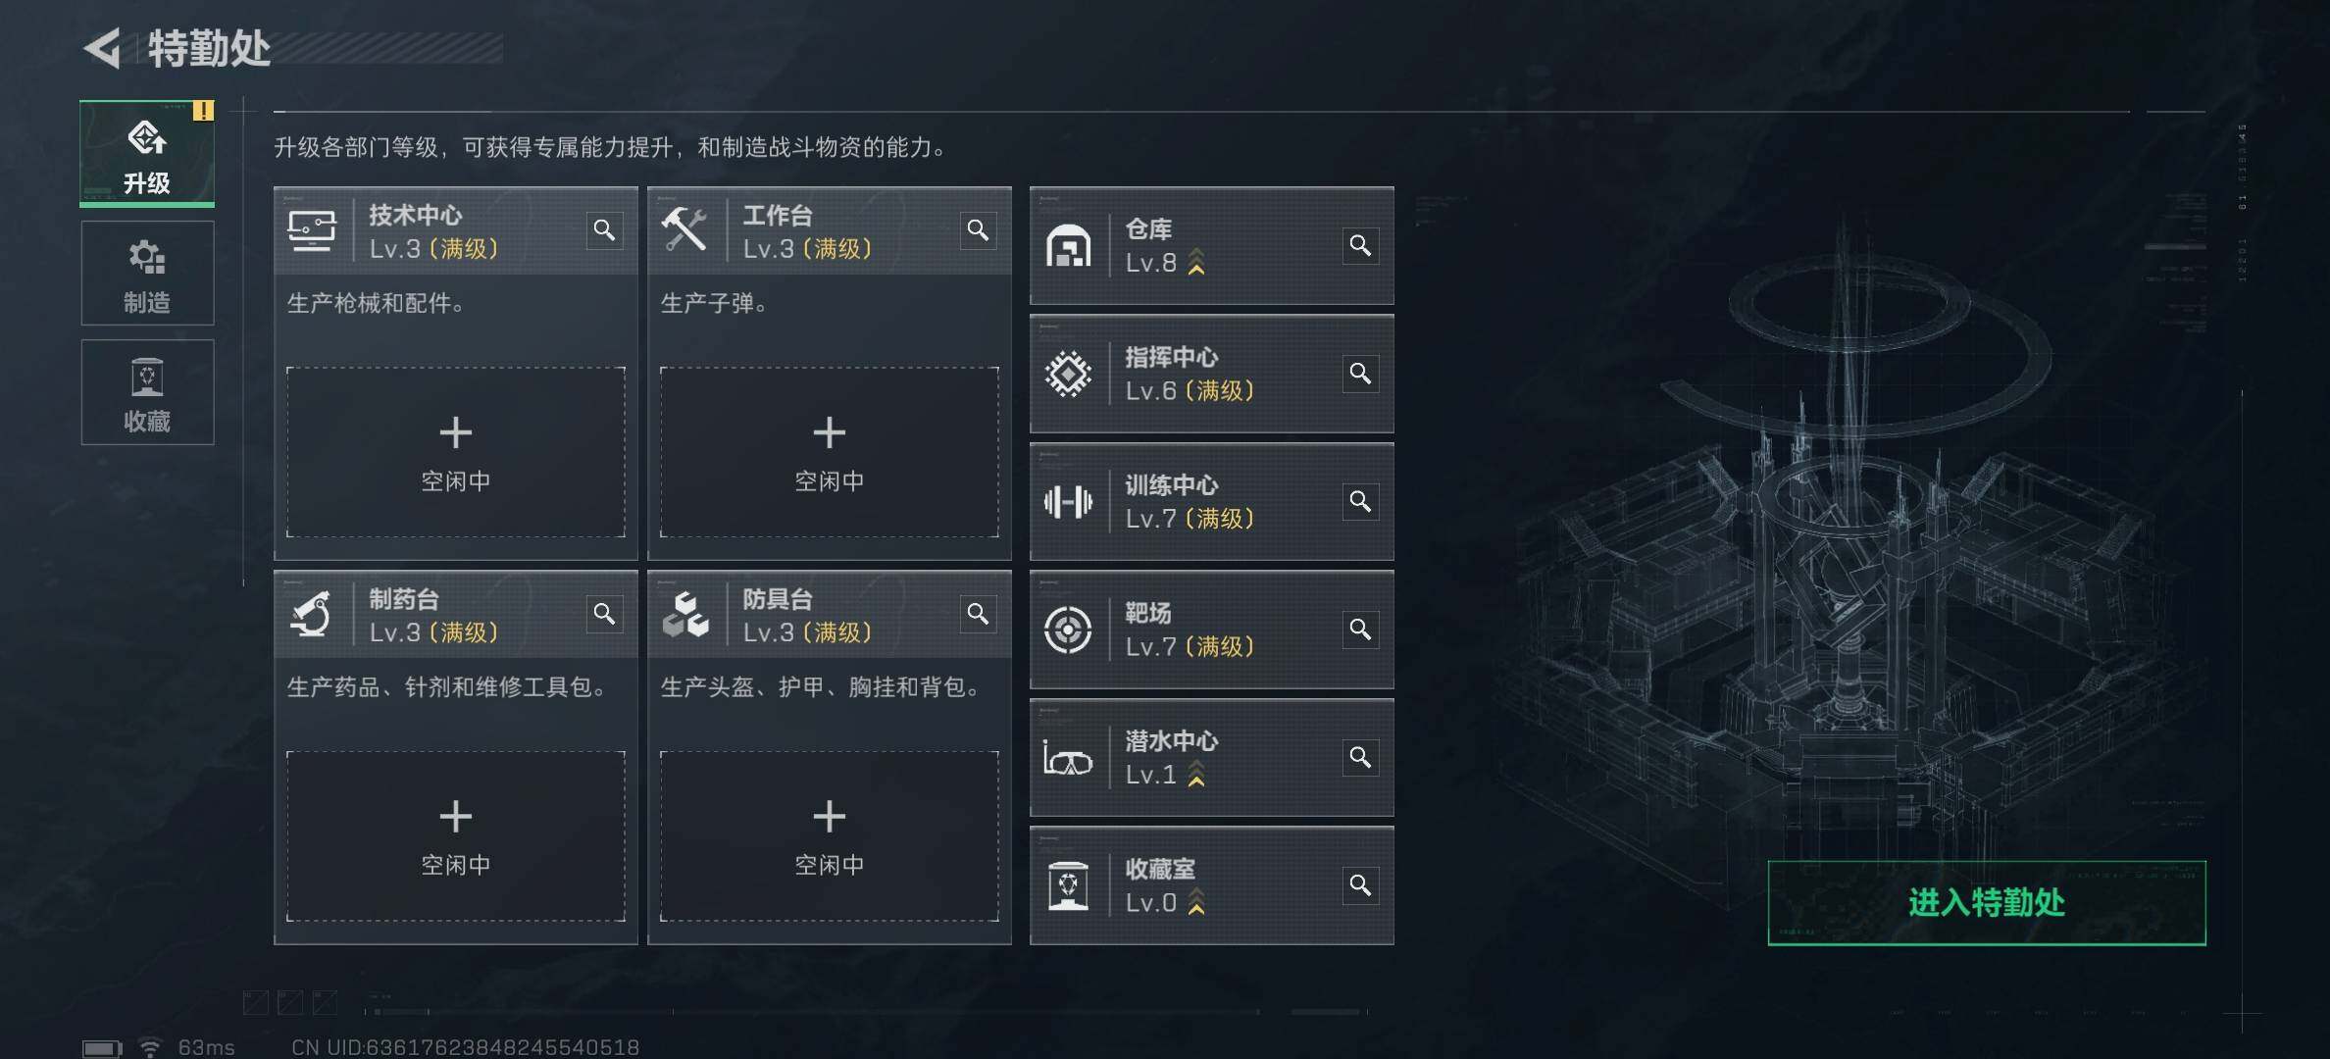Click the 防具台 空闲中 plus slot
Viewport: 2330px width, 1059px height.
point(830,835)
